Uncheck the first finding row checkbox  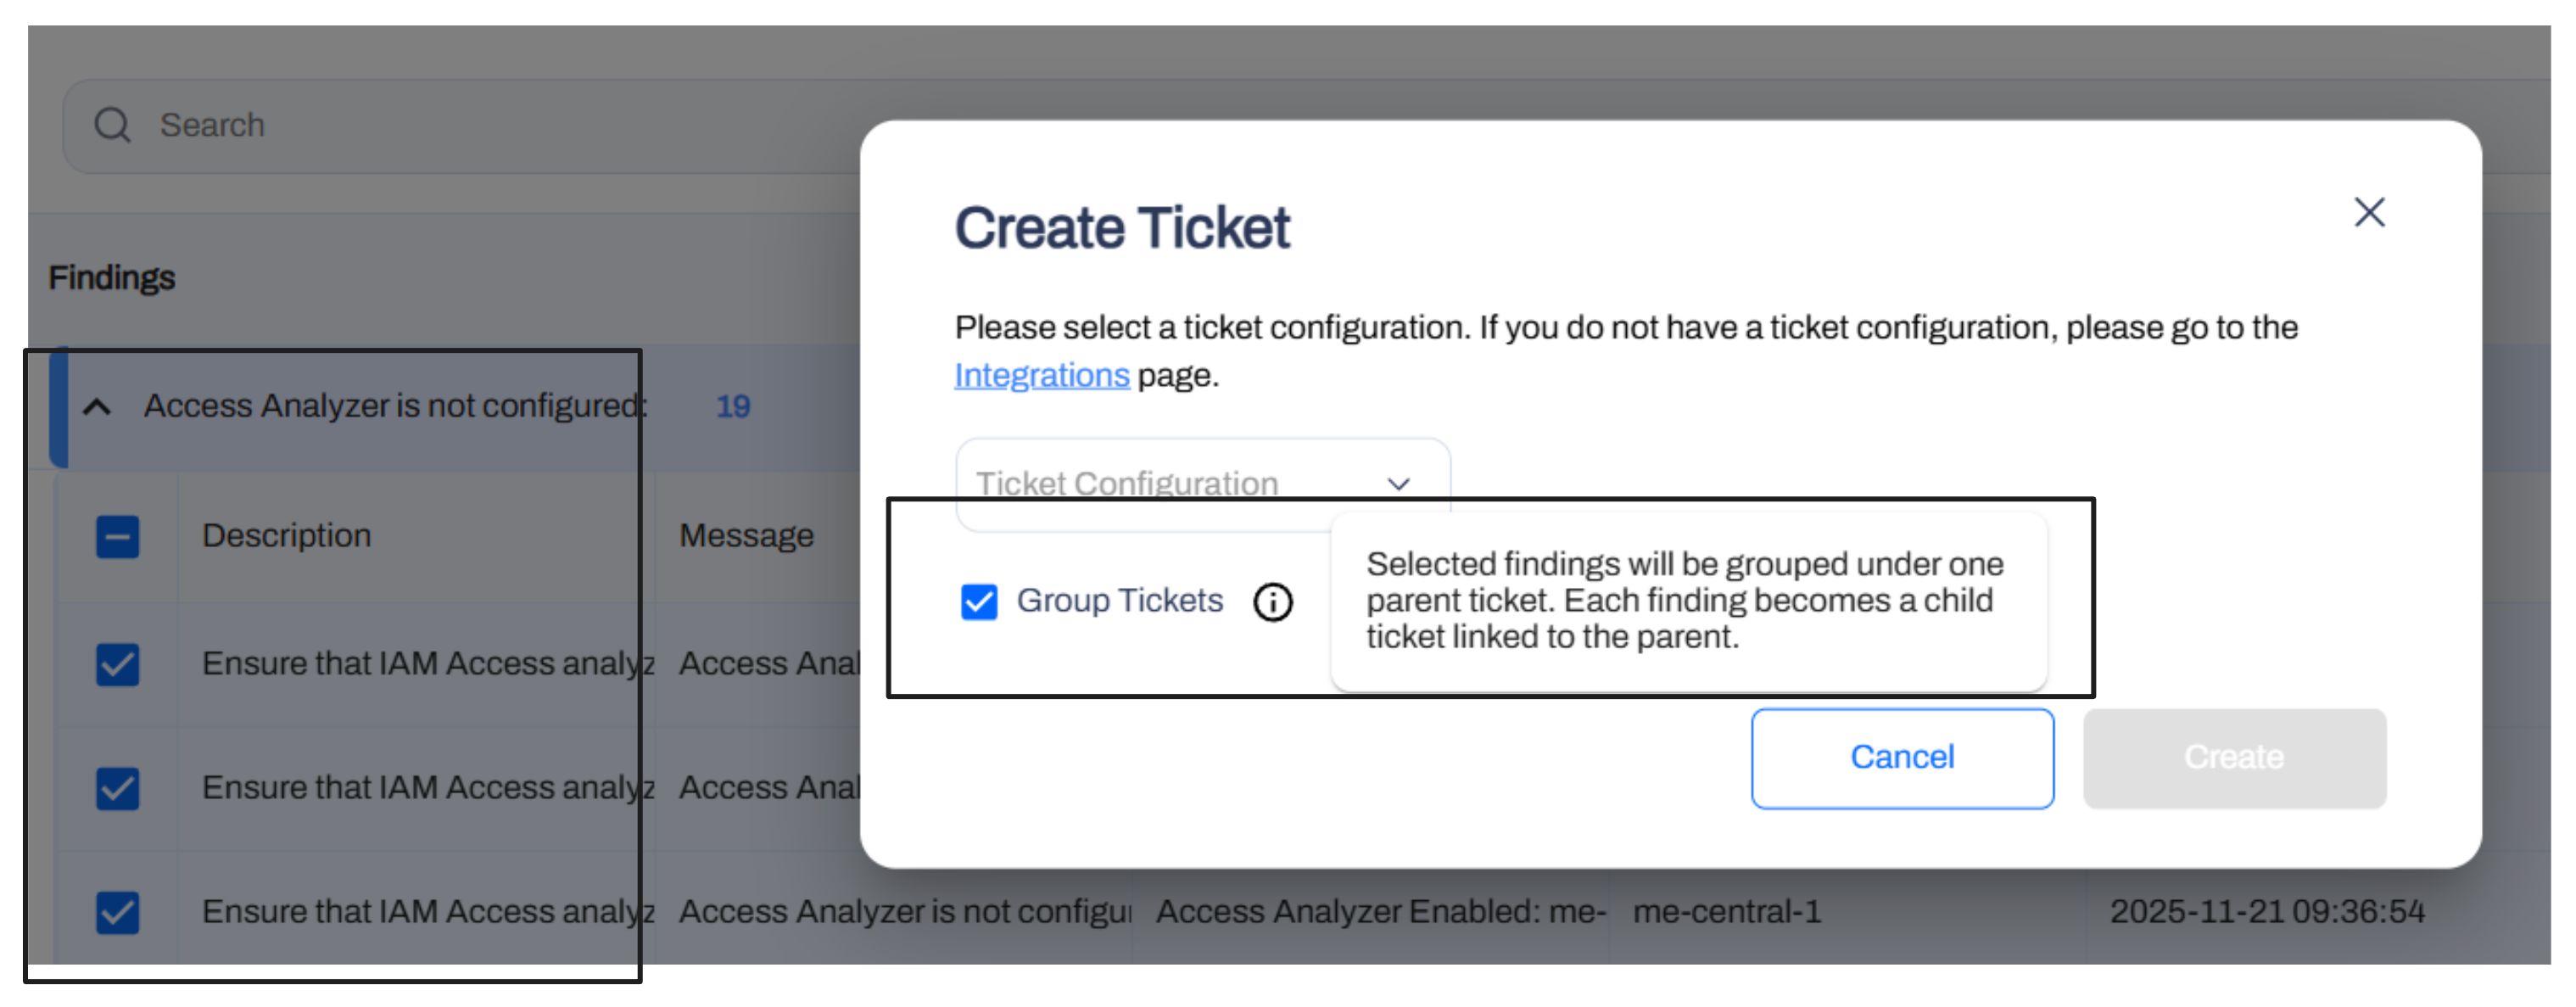118,664
